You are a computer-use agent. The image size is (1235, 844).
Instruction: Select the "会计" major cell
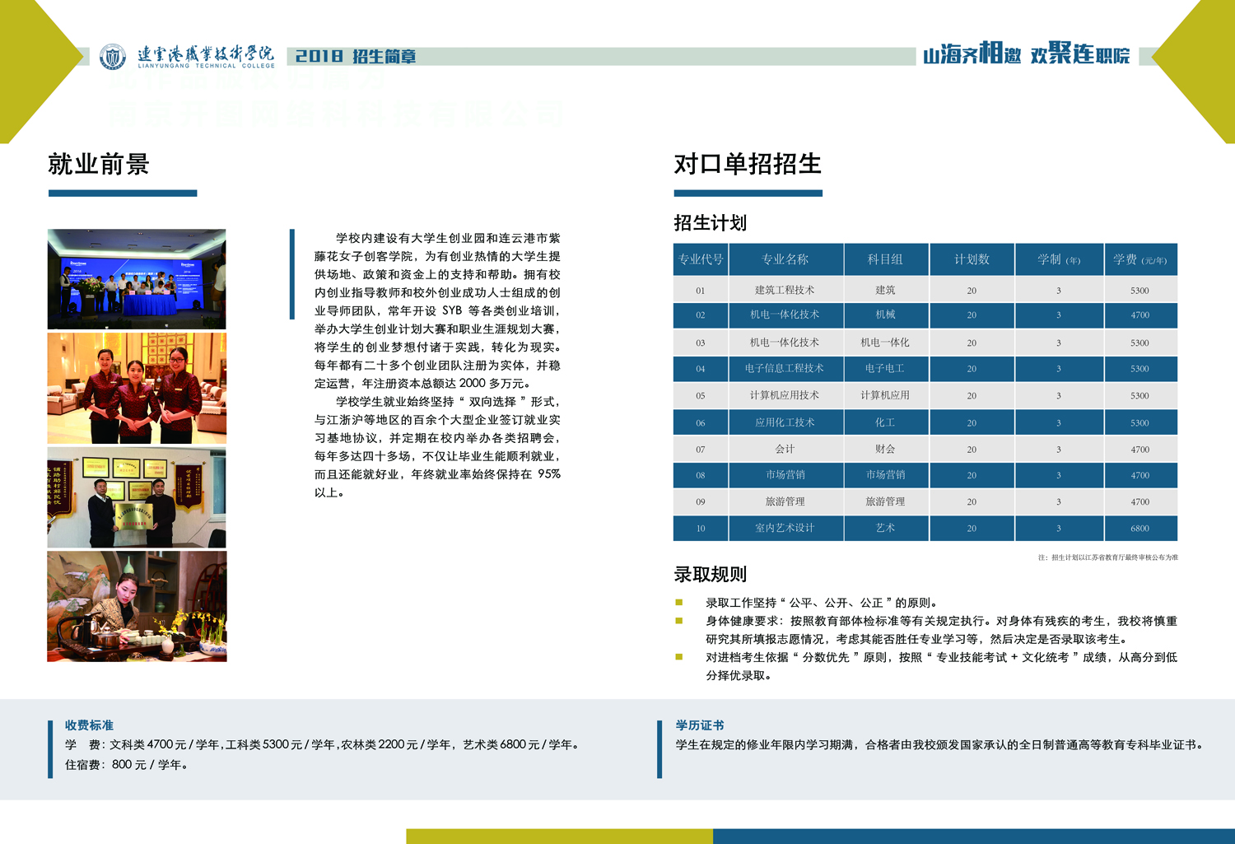pos(785,449)
